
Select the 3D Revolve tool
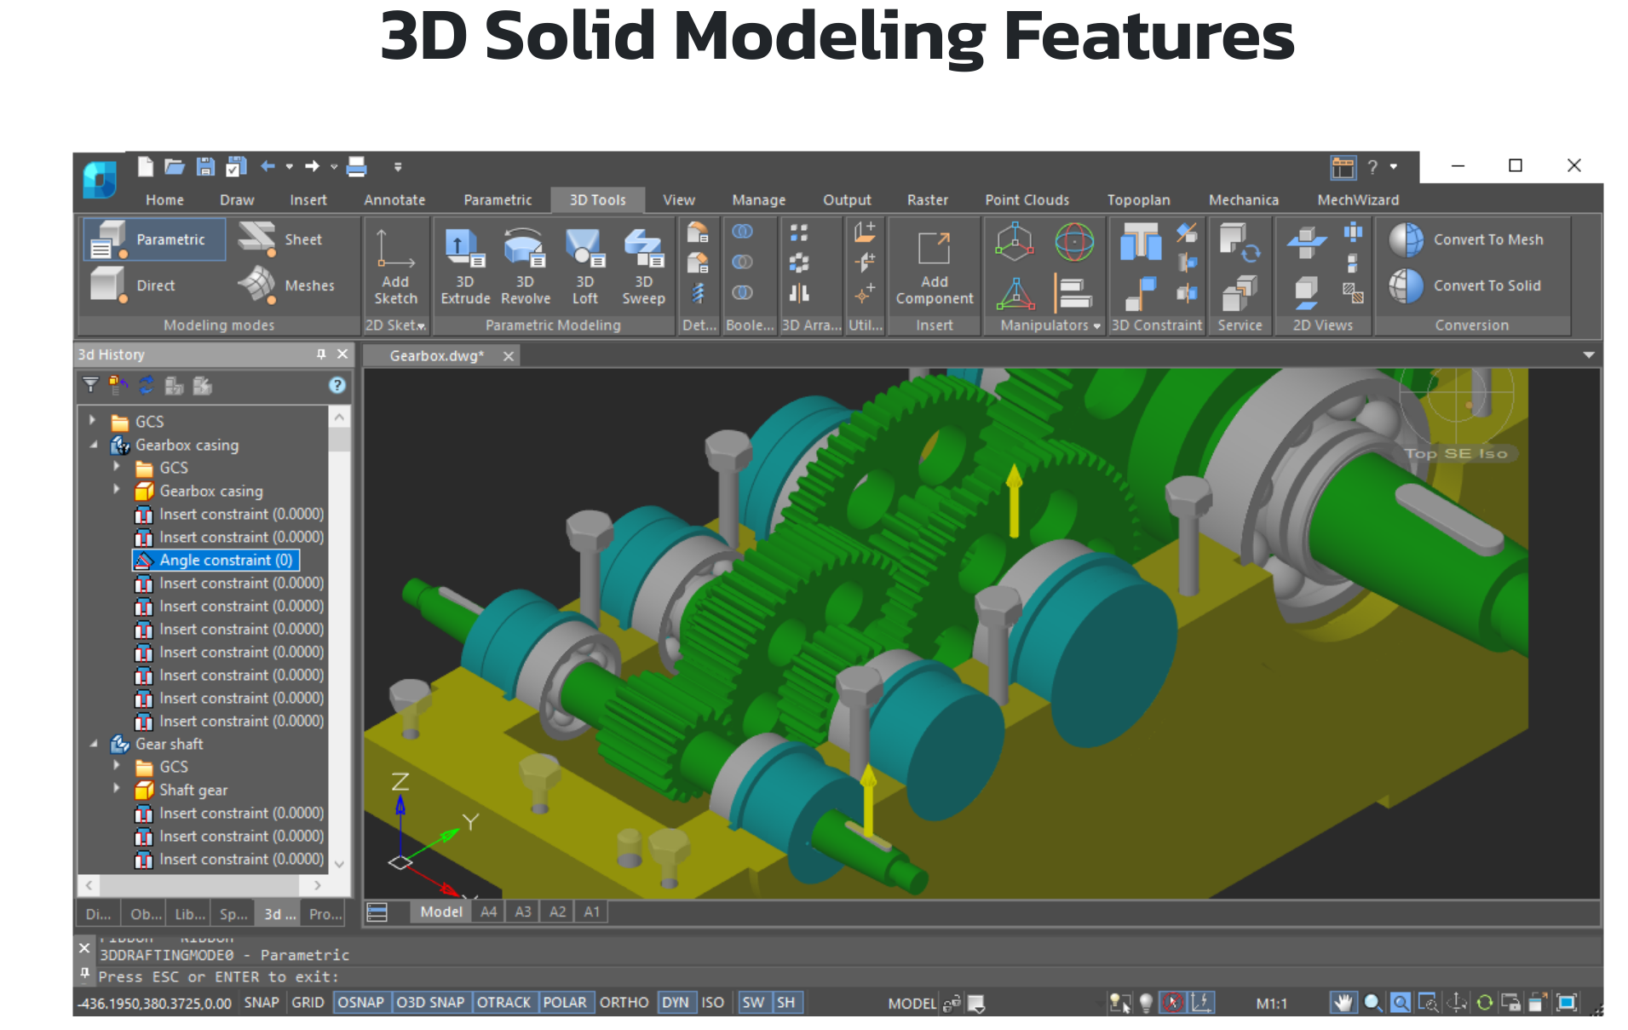[525, 266]
